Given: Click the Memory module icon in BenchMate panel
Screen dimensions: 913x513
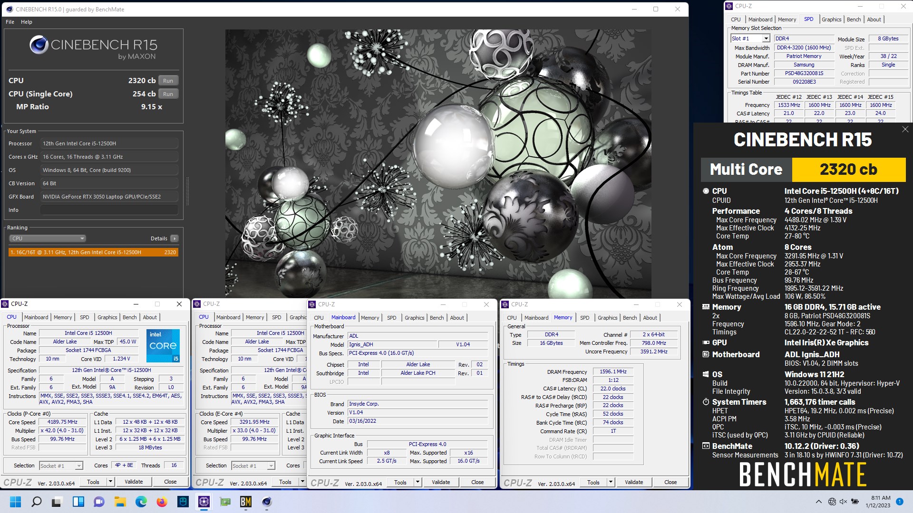Looking at the screenshot, I should tap(706, 307).
